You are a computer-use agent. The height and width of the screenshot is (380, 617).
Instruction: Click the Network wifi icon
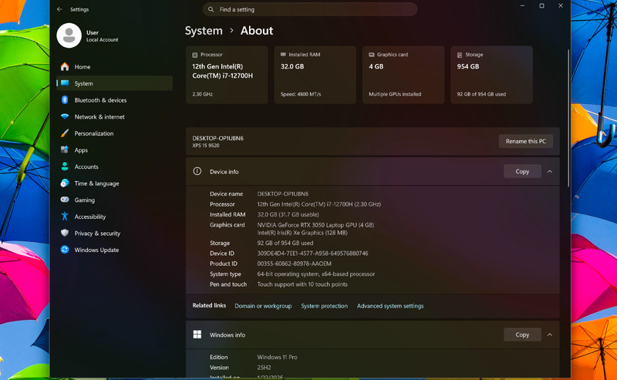pyautogui.click(x=65, y=116)
